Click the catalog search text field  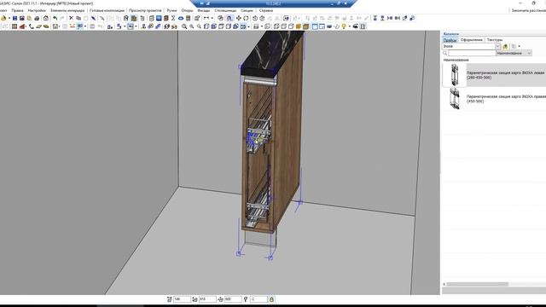point(472,53)
